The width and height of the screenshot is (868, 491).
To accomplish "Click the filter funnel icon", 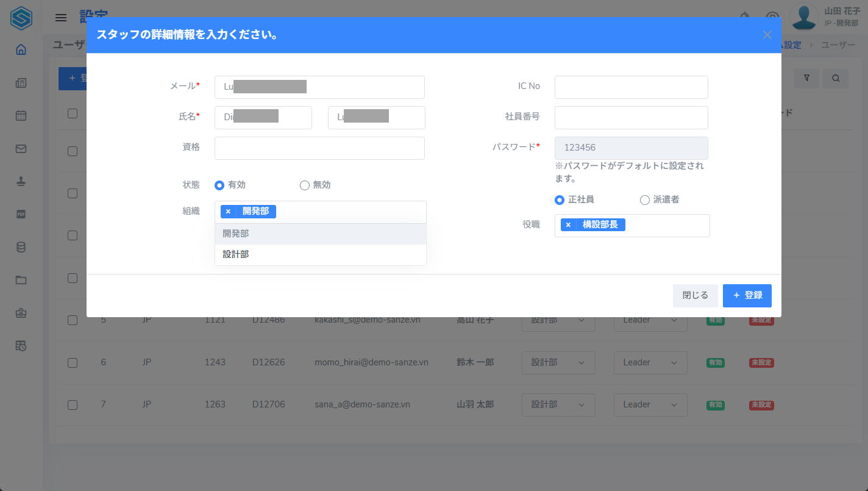I will 806,78.
